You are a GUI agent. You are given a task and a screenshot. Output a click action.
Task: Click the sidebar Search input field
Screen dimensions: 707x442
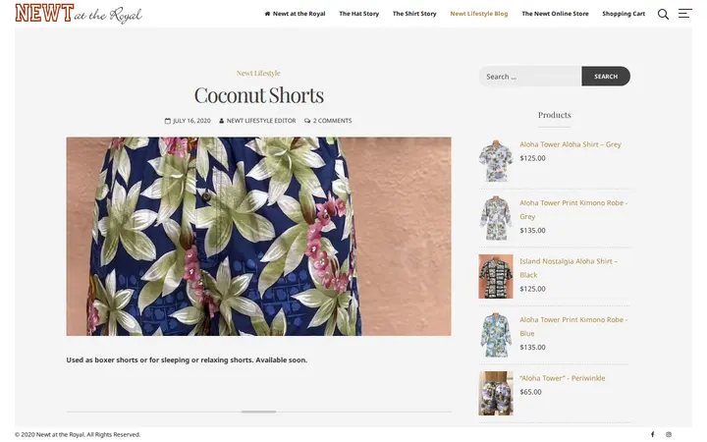coord(530,77)
